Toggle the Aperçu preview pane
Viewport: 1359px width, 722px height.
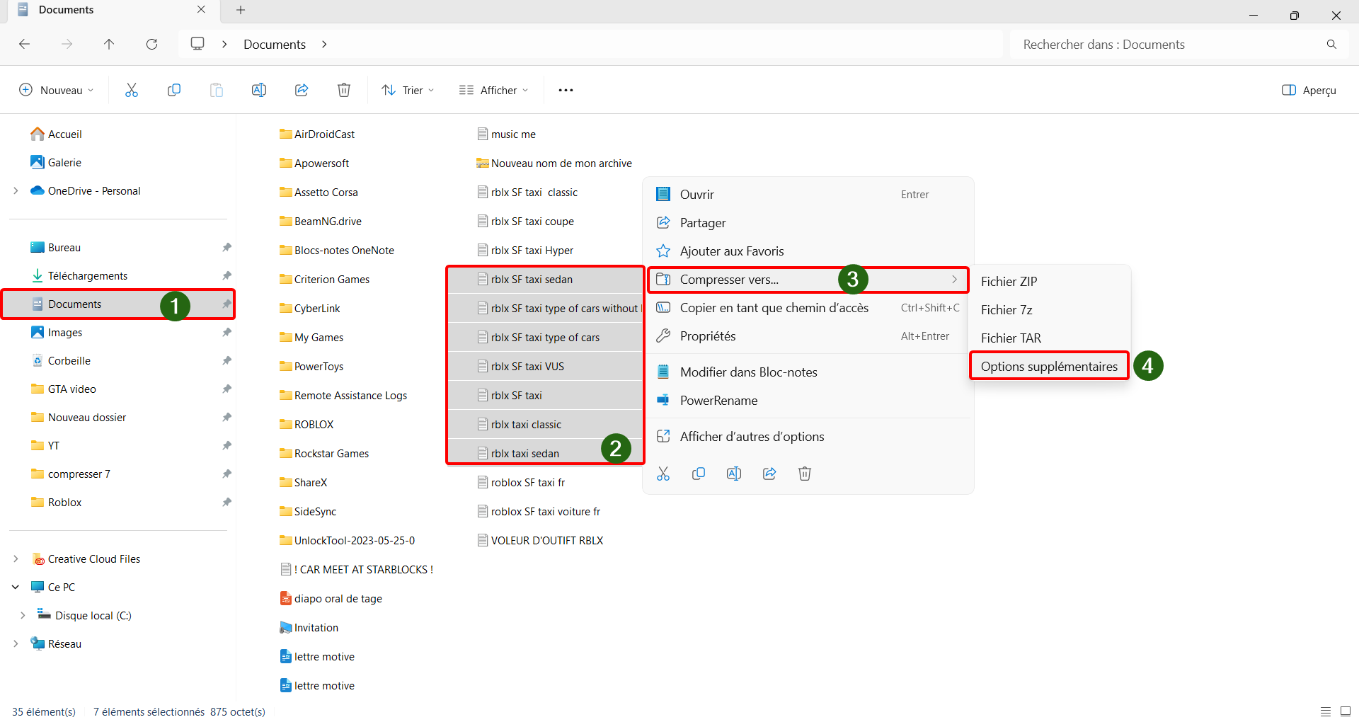[1309, 90]
